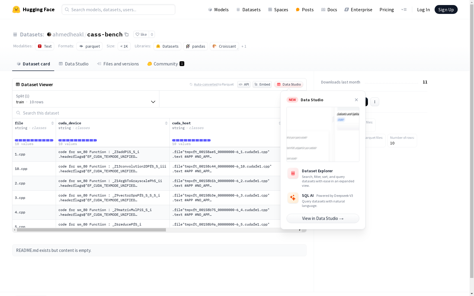474x296 pixels.
Task: Select the 10.cpp file cell
Action: [x=34, y=169]
